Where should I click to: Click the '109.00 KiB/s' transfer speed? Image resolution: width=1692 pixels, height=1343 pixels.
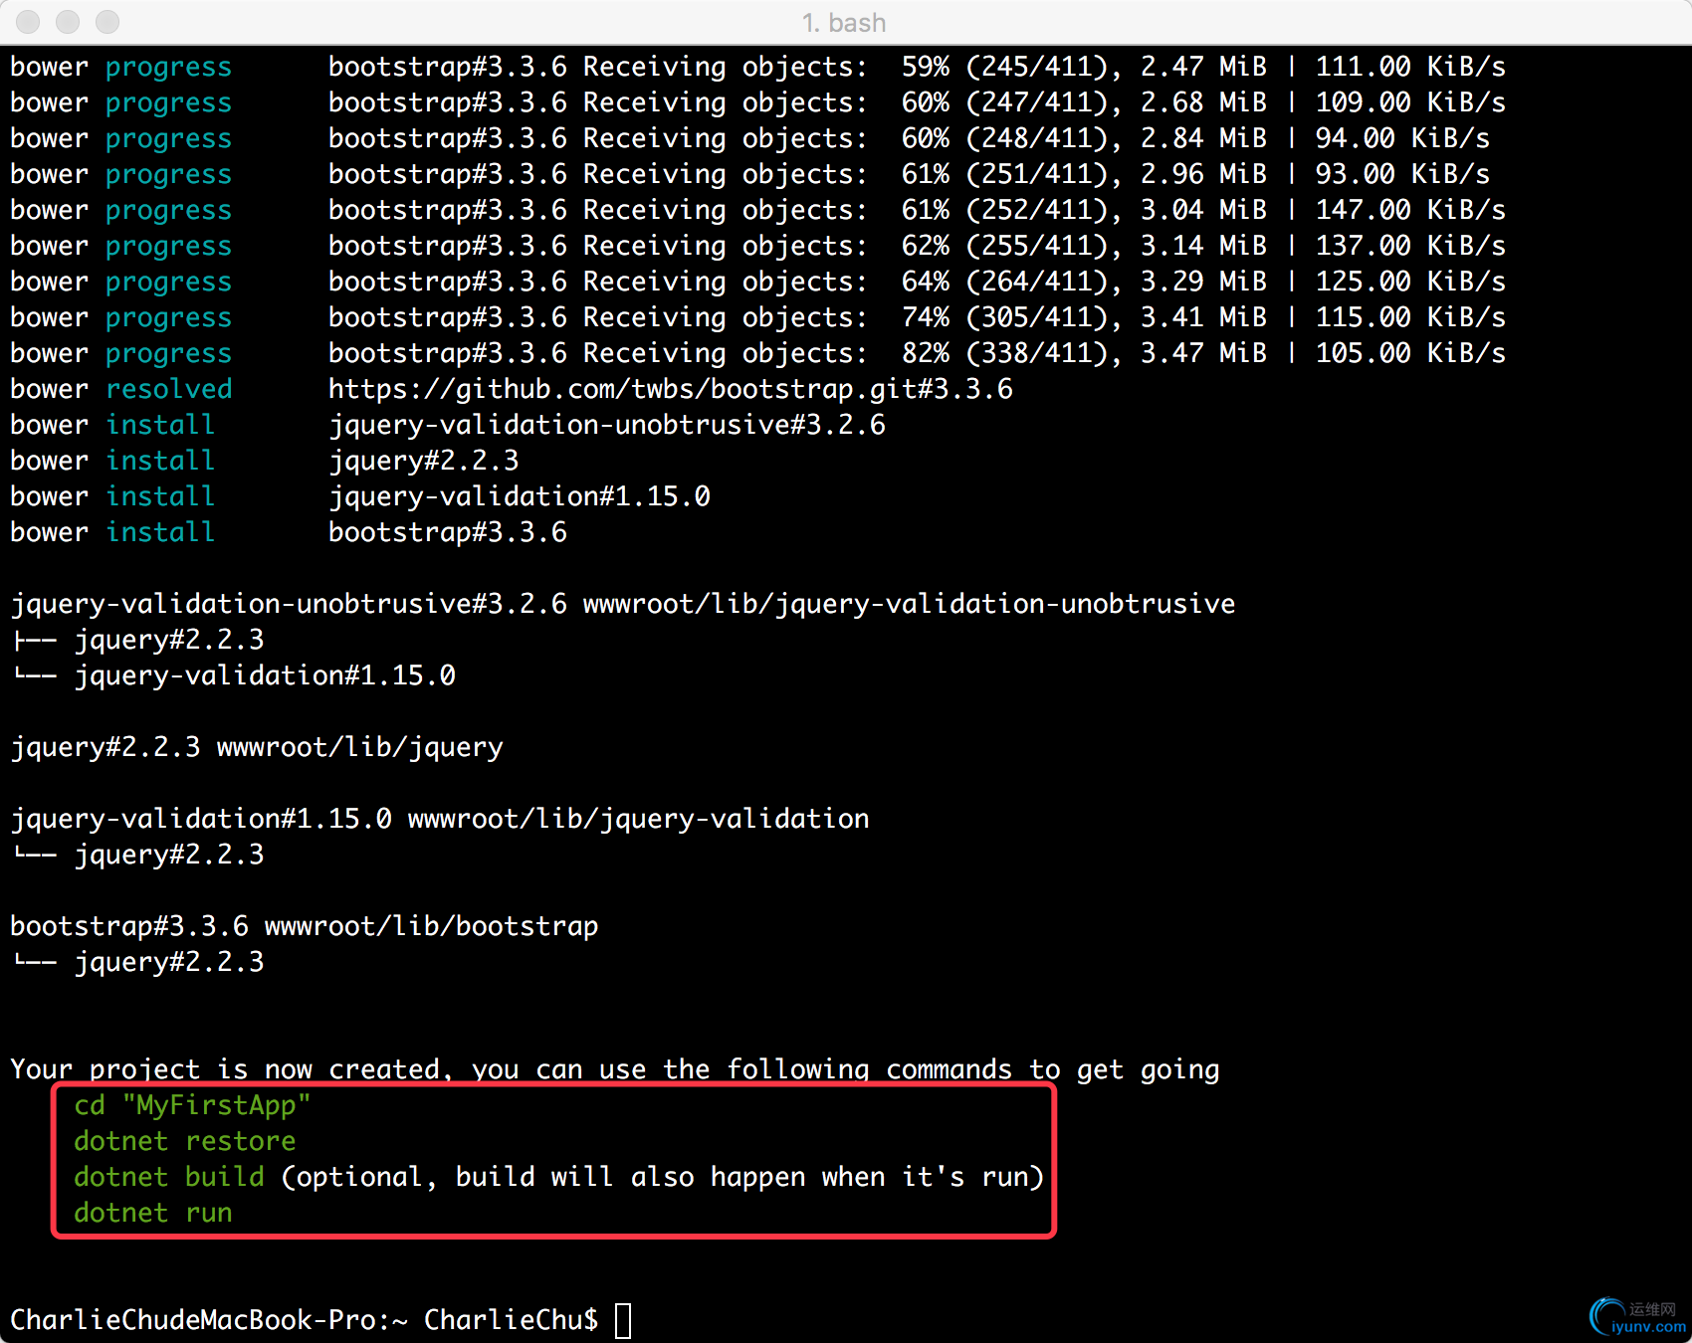click(1411, 102)
